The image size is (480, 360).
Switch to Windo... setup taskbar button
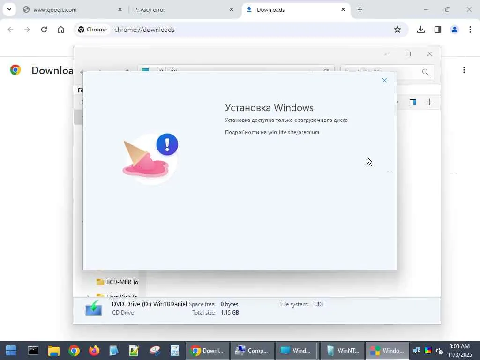[x=387, y=351]
